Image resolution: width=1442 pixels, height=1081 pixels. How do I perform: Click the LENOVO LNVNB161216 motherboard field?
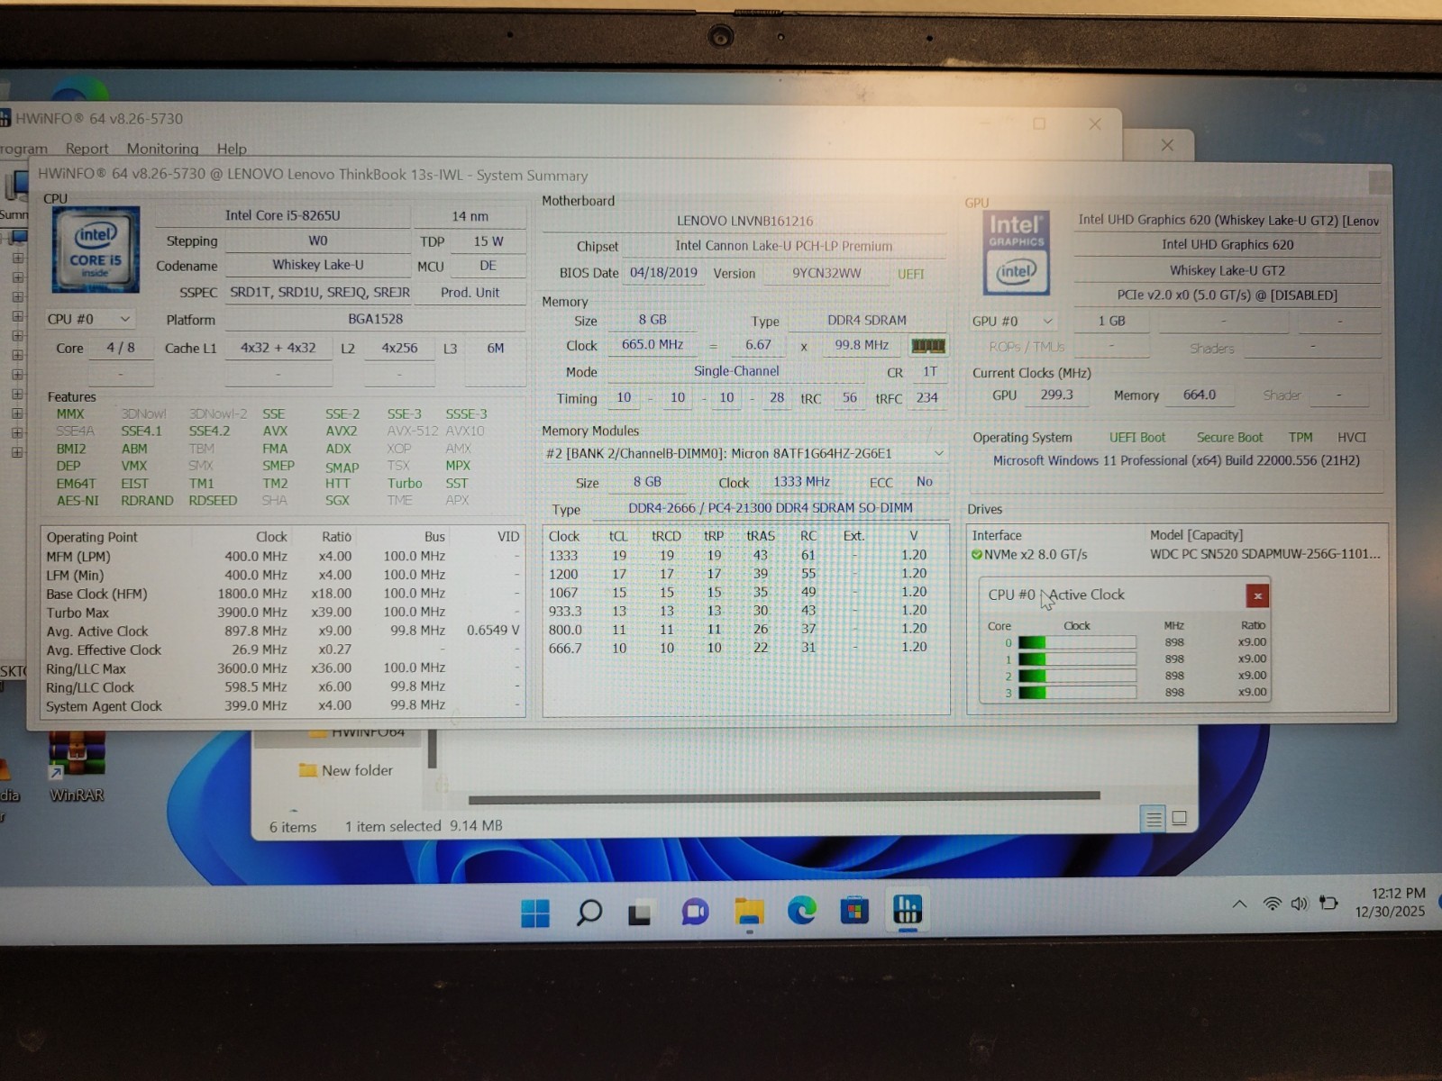[744, 221]
